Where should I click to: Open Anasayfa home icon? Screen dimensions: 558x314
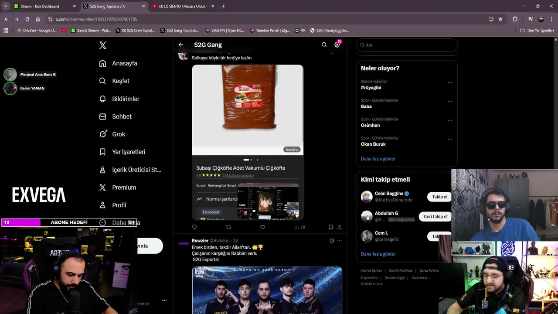click(x=102, y=63)
